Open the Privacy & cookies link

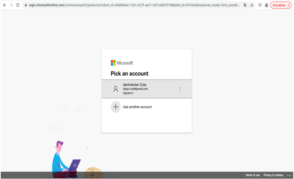coord(273,175)
